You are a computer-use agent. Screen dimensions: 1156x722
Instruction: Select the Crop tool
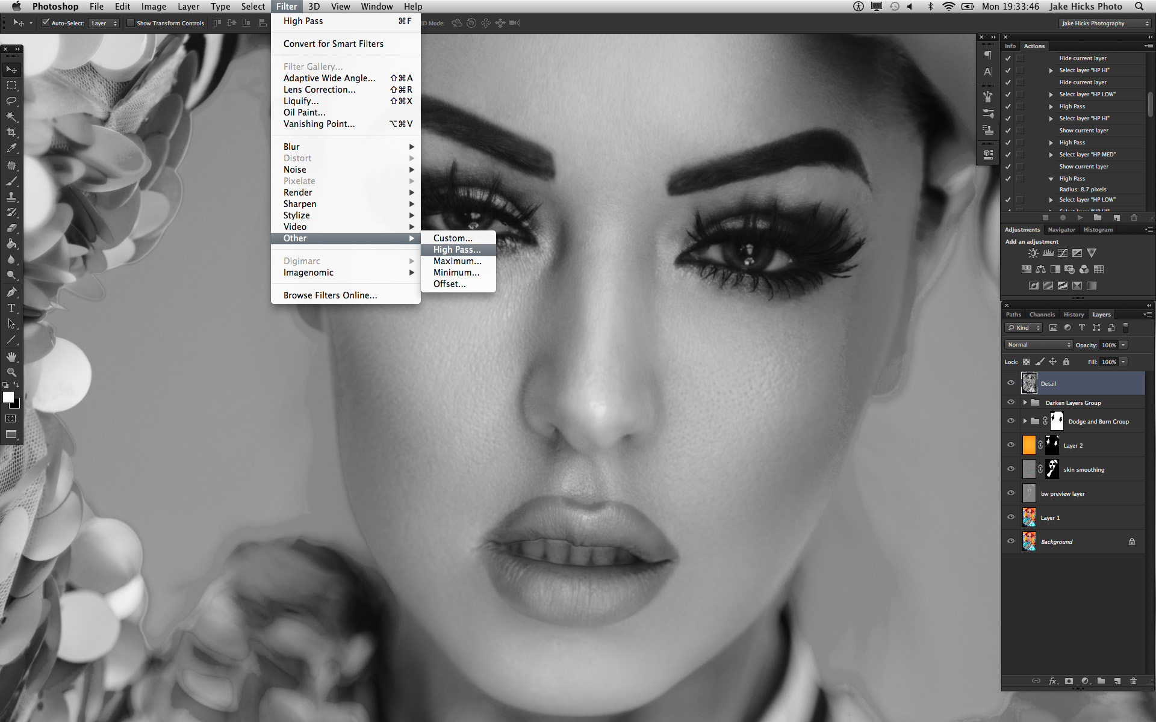(11, 132)
